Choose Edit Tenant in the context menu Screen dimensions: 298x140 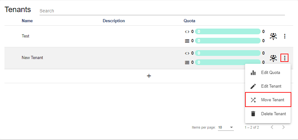(268, 86)
